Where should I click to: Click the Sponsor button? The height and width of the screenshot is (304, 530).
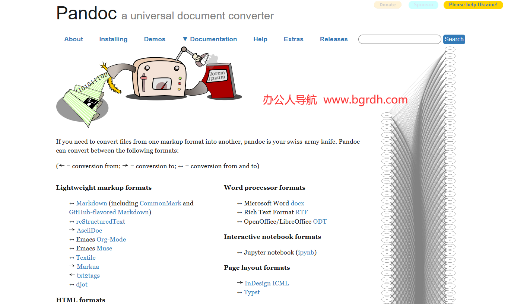[423, 5]
